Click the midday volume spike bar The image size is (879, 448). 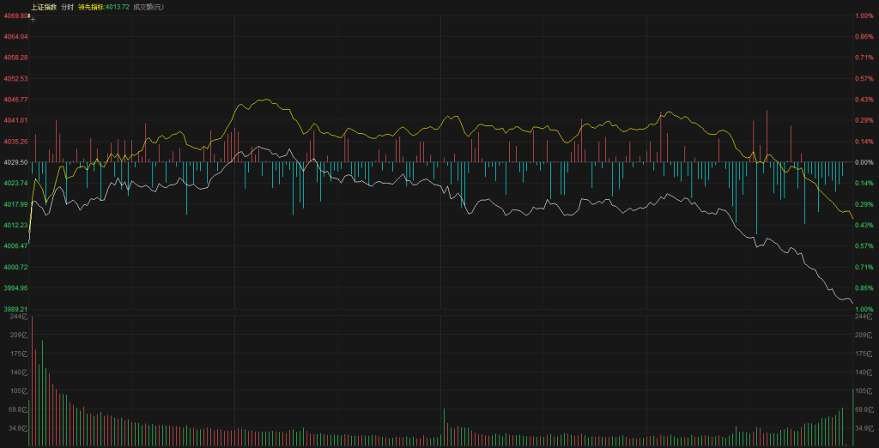click(x=444, y=427)
